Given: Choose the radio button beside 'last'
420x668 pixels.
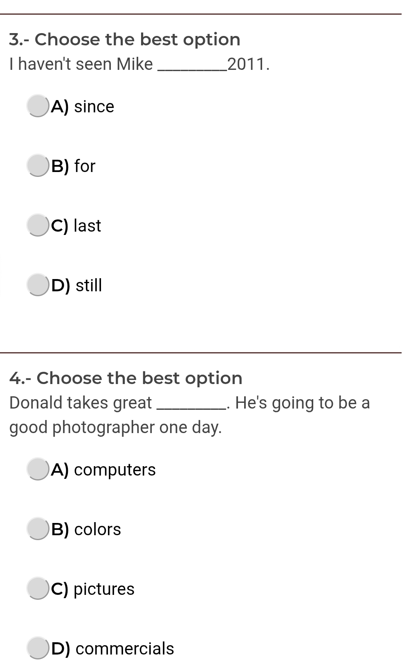Looking at the screenshot, I should 38,225.
